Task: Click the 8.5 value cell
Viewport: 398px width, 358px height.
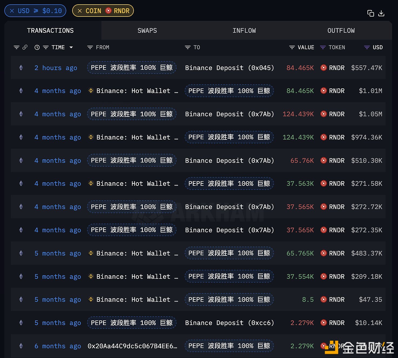Action: (x=308, y=300)
